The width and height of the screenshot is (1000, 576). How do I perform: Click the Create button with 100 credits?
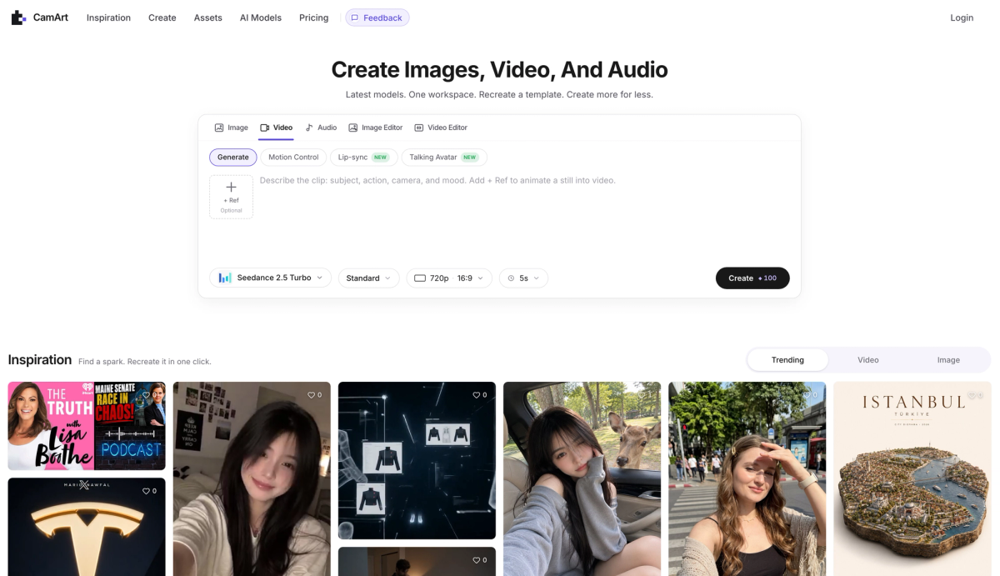click(x=752, y=278)
